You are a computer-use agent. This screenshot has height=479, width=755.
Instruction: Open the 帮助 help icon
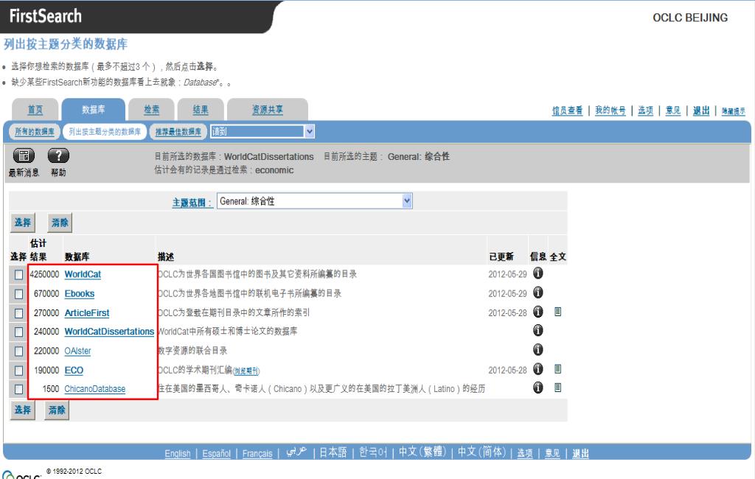[58, 156]
